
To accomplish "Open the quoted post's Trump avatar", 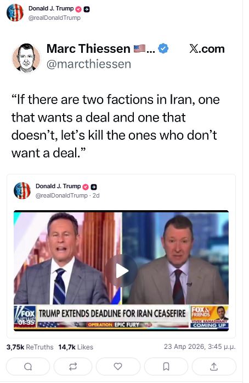I will 22,190.
